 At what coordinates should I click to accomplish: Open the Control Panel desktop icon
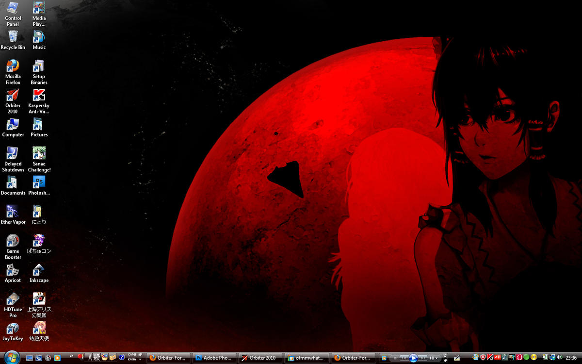(13, 14)
